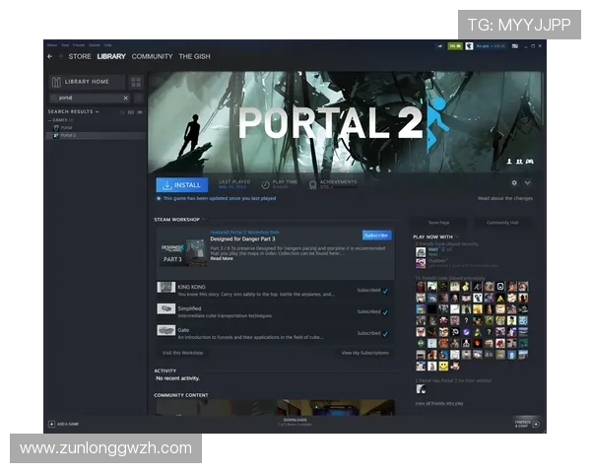Collapse the Games category in the sidebar

49,120
